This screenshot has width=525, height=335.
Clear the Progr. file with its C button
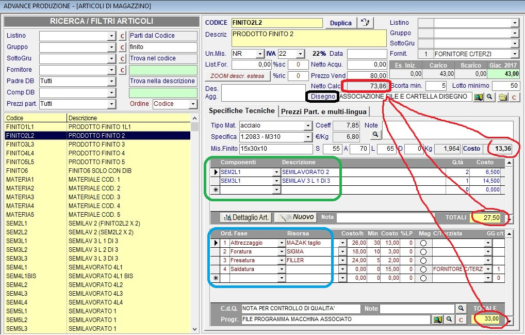(461, 320)
